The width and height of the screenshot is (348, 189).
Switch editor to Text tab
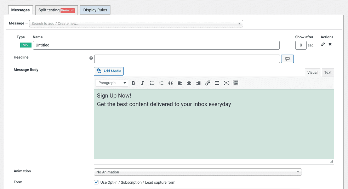click(x=328, y=72)
